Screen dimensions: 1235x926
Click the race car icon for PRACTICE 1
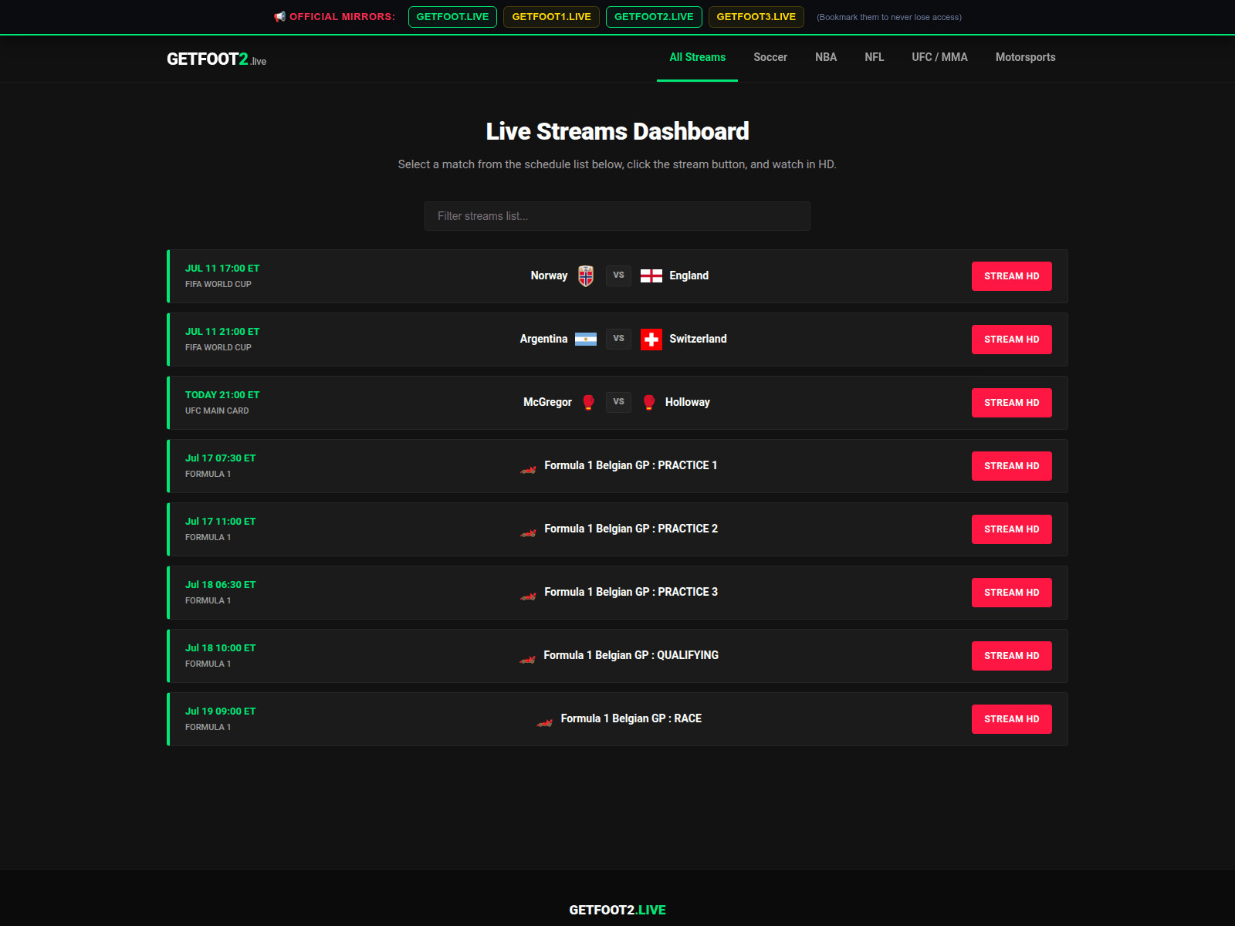(x=528, y=468)
